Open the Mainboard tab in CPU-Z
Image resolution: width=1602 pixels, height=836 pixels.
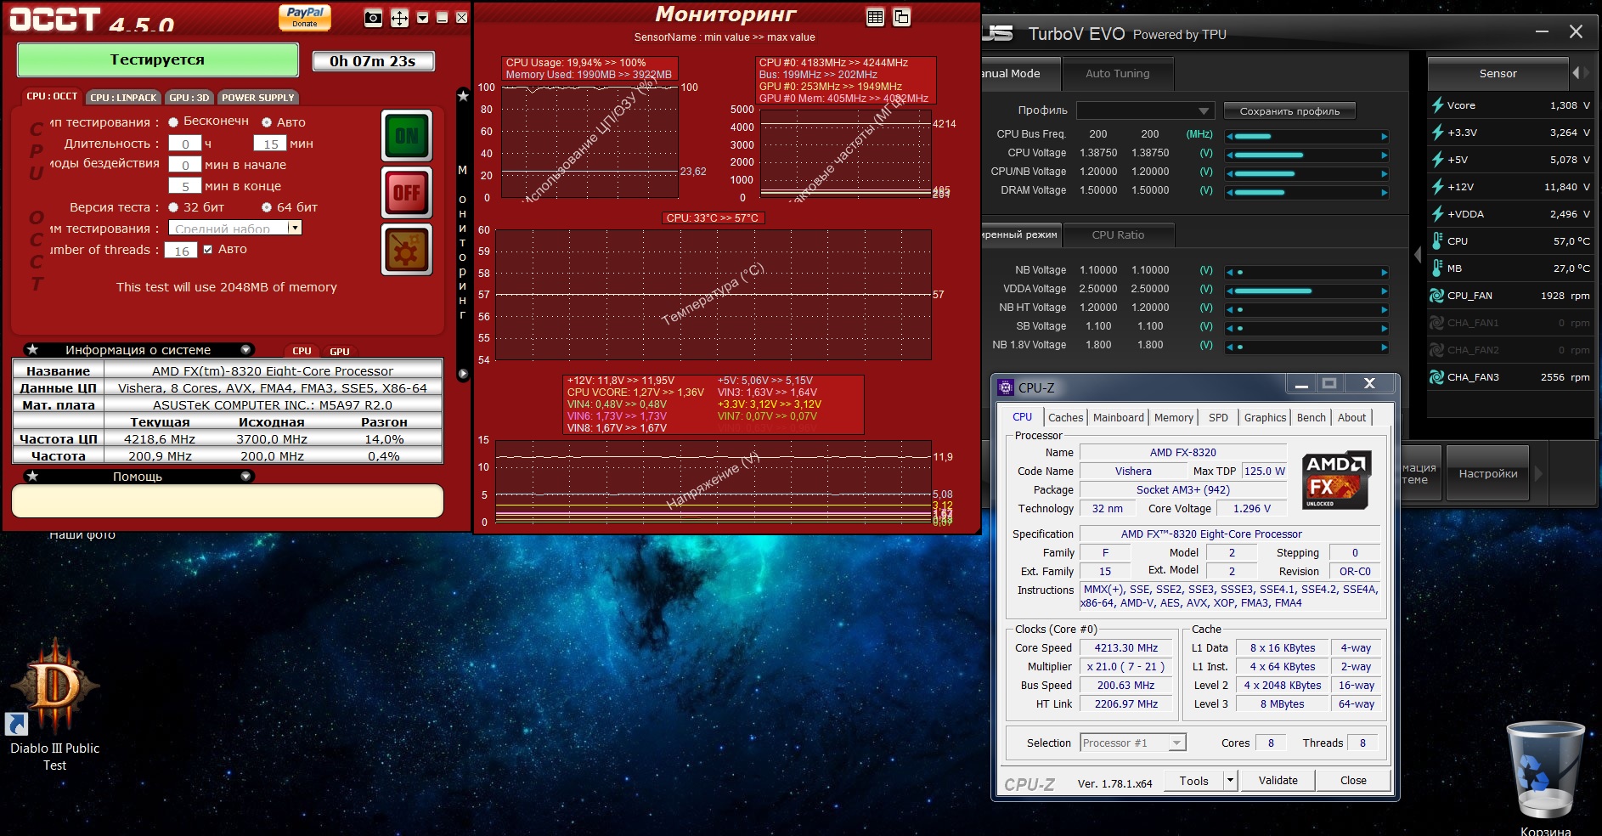click(1119, 417)
